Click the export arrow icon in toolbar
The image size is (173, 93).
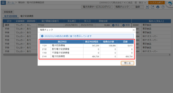click(152, 7)
